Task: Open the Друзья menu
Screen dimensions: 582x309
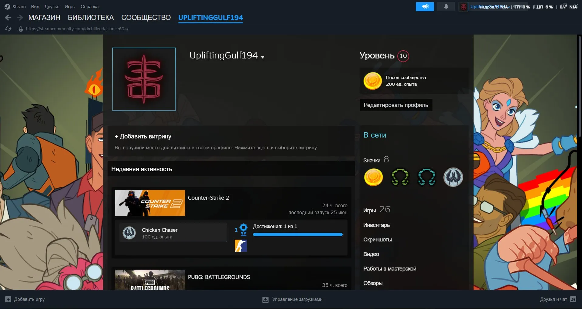Action: coord(52,7)
